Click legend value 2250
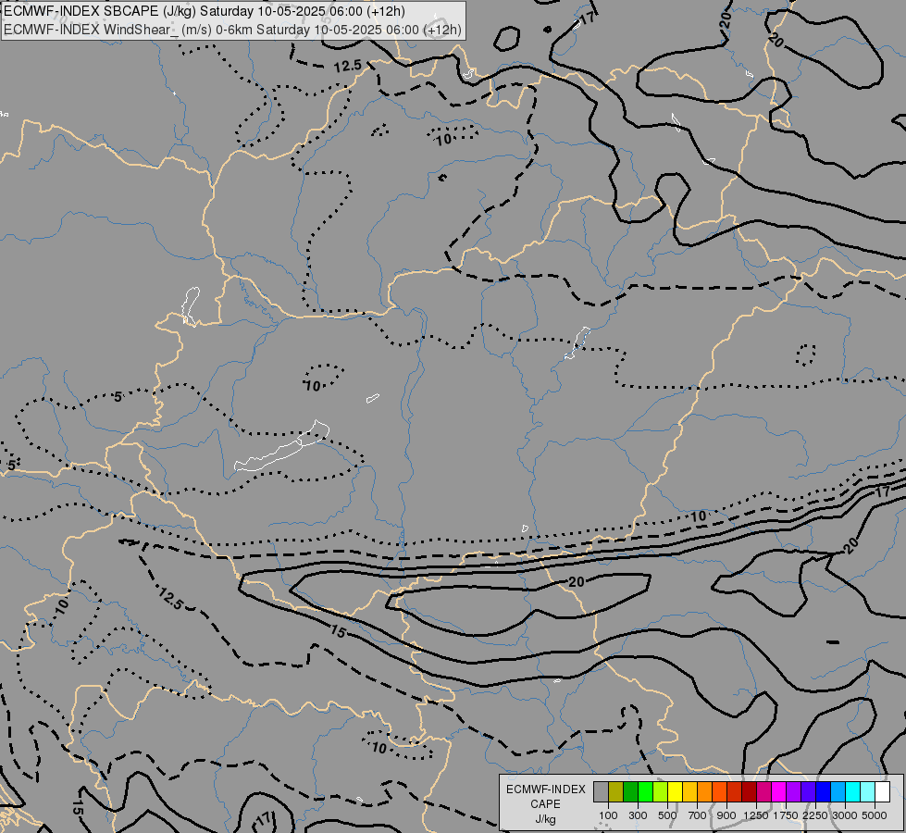Screen dimensions: 906x833 (815, 815)
